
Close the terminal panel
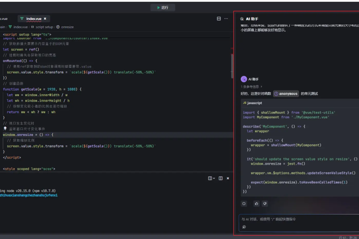click(x=228, y=178)
